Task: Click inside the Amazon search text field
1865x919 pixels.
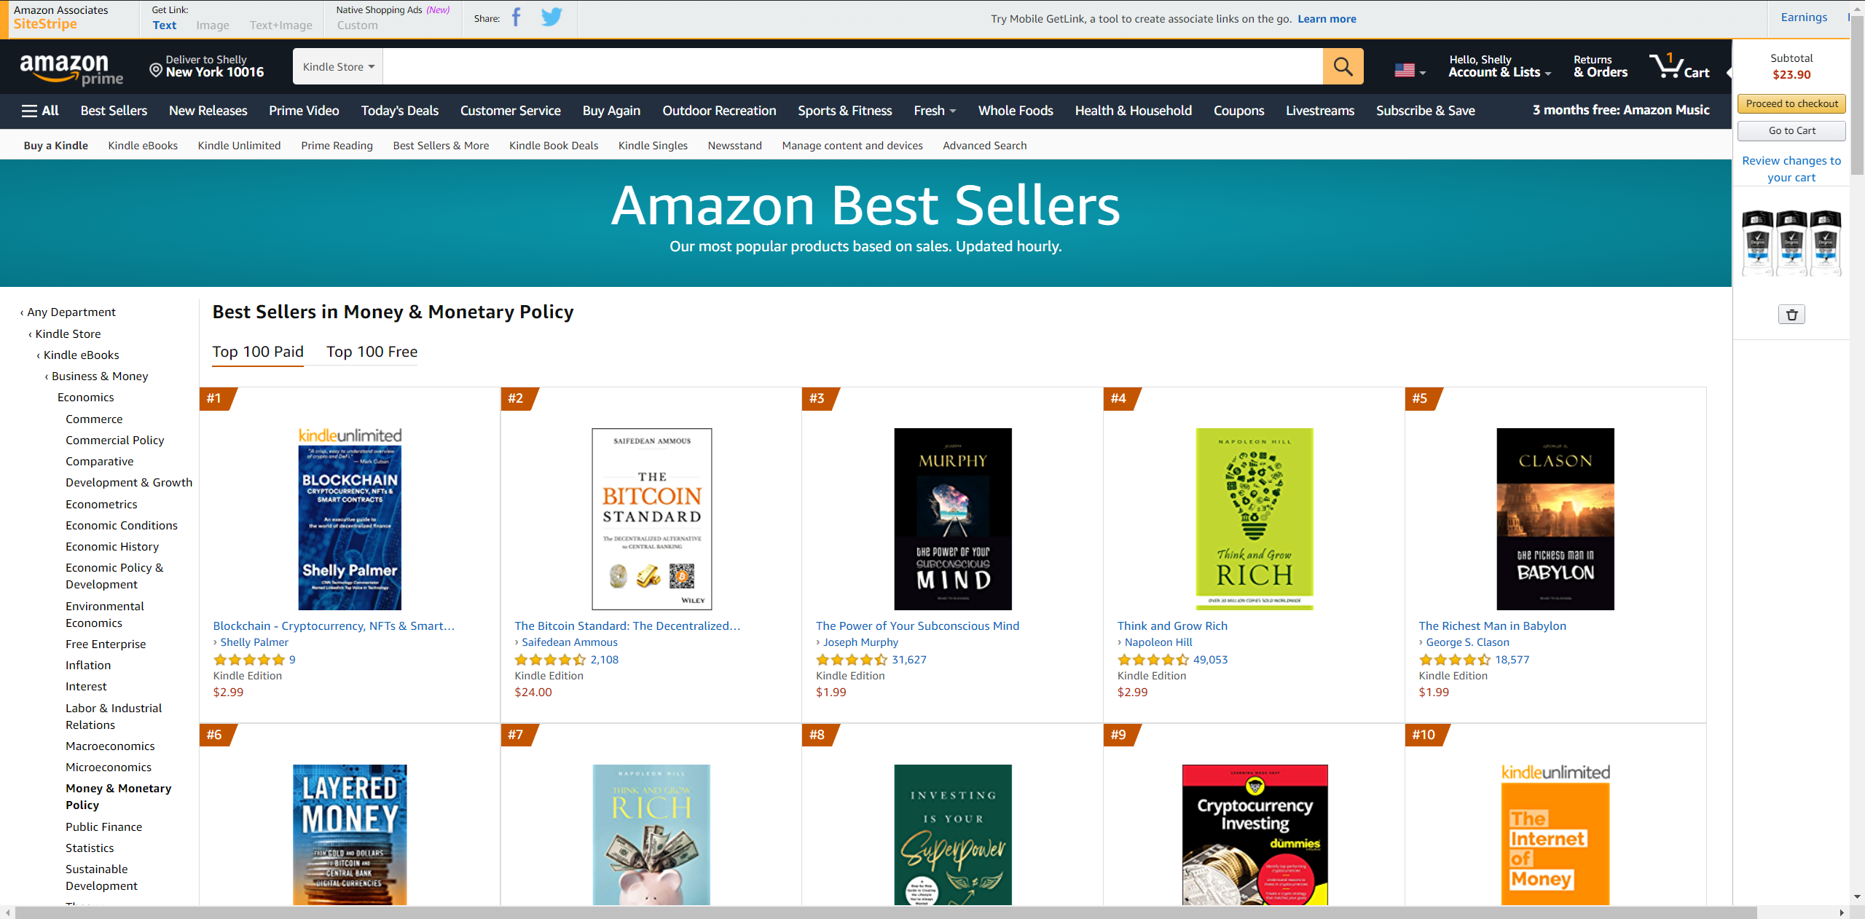Action: pos(852,67)
